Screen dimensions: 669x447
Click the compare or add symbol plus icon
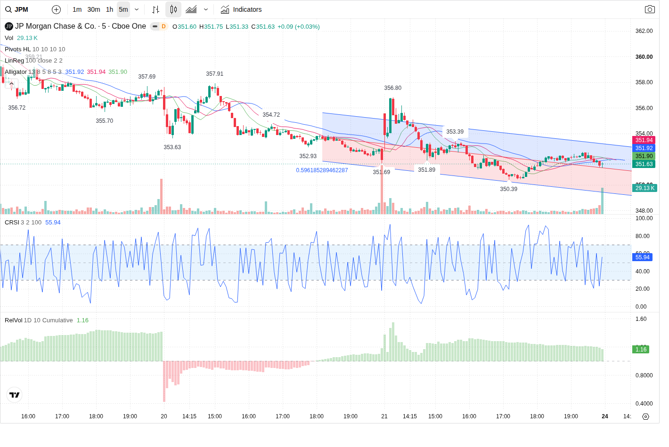pyautogui.click(x=56, y=9)
